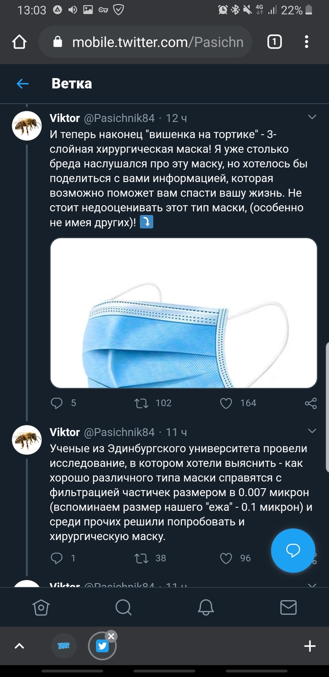
Task: Expand the bottom tab bar chevron
Action: pyautogui.click(x=19, y=646)
